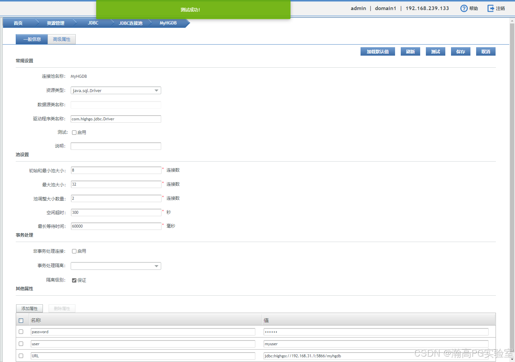Enable the 非事务处理连接 checkbox

[x=74, y=251]
